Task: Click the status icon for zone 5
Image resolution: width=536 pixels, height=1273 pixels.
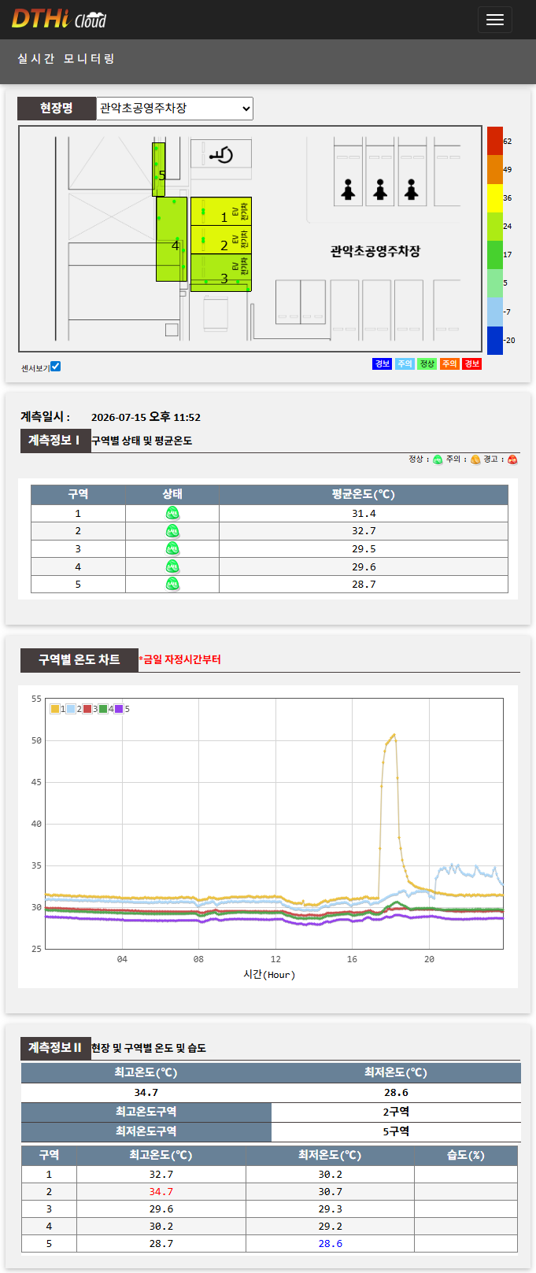Action: [172, 584]
